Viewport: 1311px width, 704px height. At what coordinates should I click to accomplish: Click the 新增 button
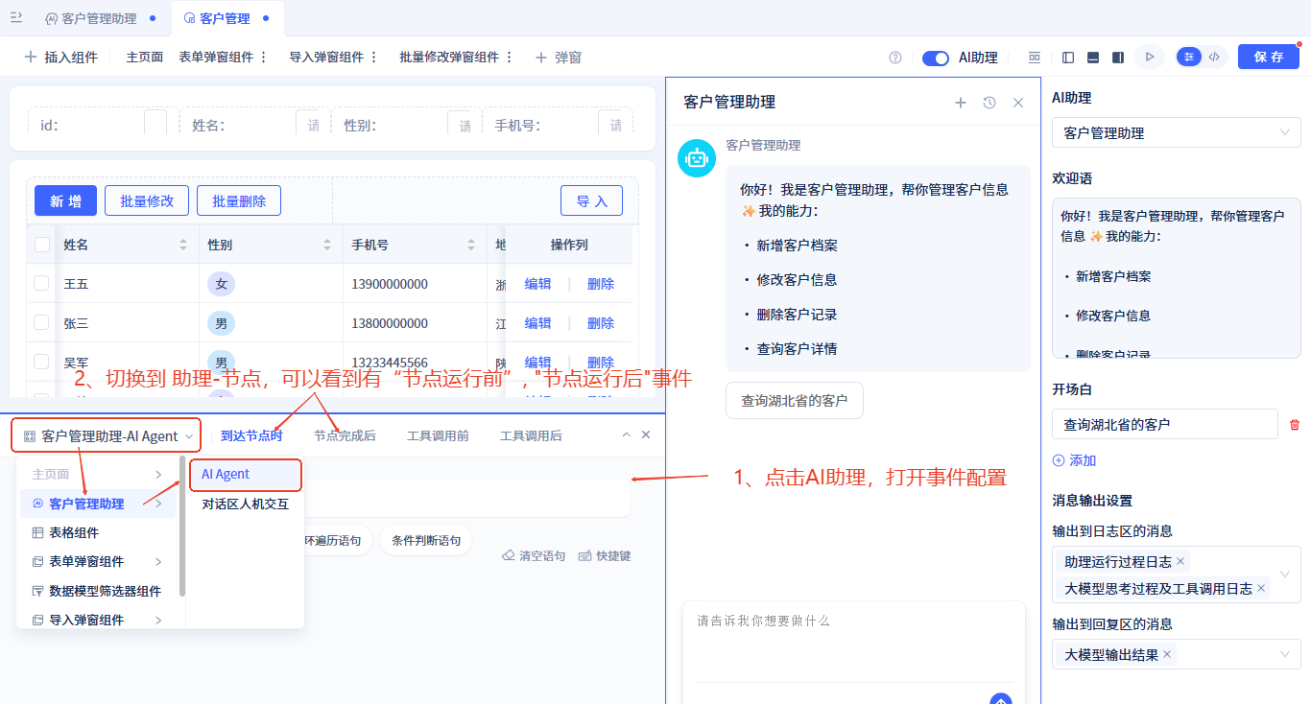(65, 200)
